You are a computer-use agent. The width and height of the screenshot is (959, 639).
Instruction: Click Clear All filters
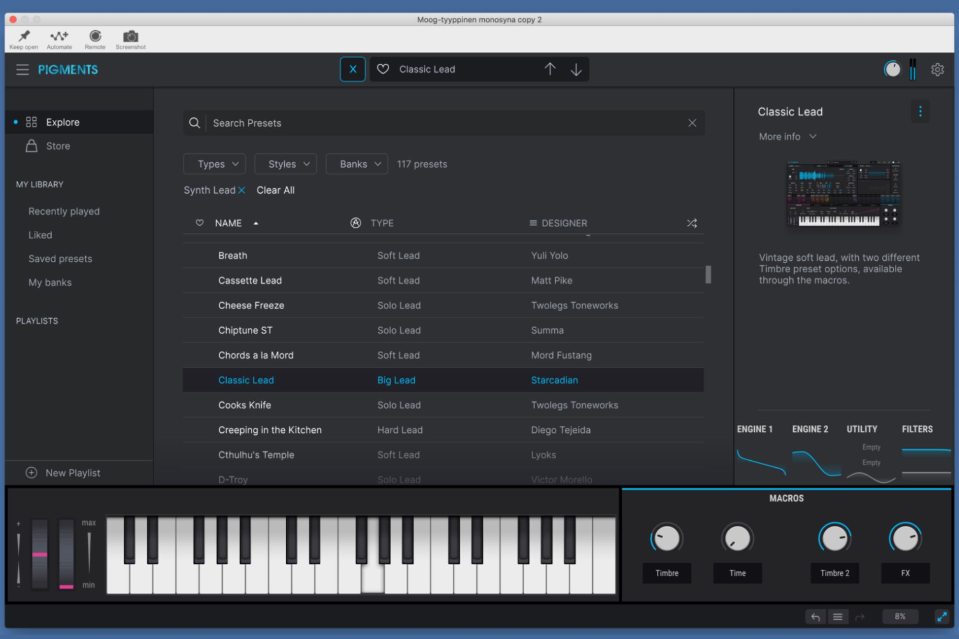275,190
